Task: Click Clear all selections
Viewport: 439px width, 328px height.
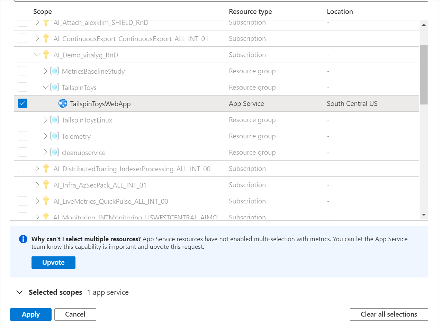Action: pyautogui.click(x=389, y=315)
